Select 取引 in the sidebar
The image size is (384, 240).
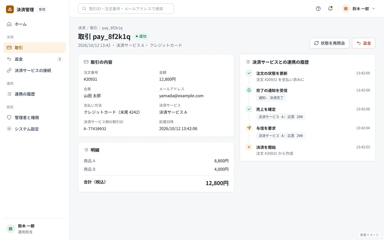coord(34,48)
